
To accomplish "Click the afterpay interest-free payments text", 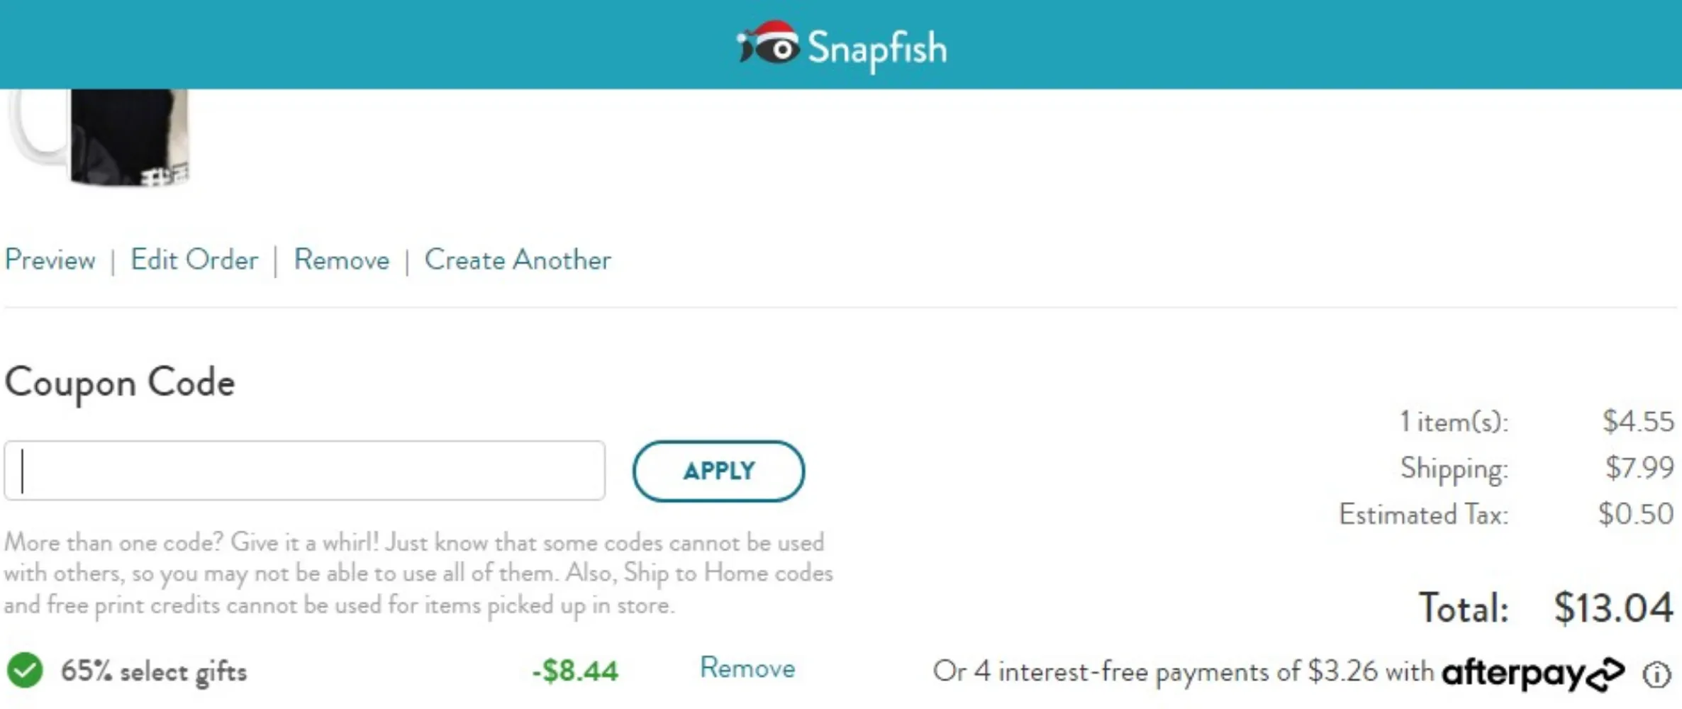I will coord(1183,671).
